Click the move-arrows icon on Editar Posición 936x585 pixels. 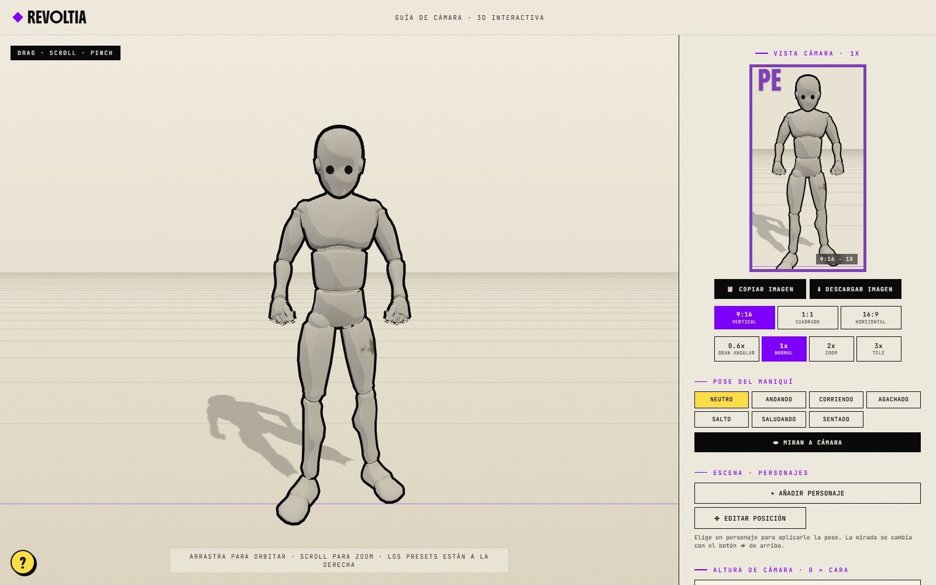(x=717, y=518)
